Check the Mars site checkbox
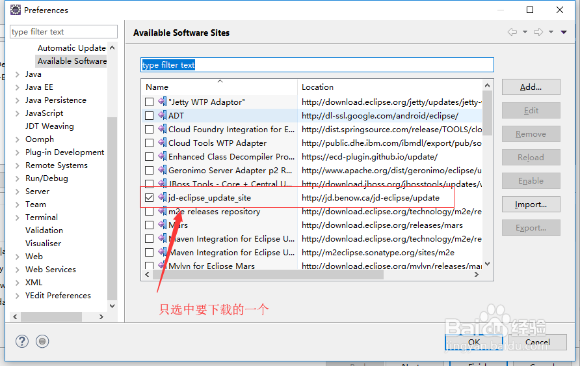 (149, 225)
